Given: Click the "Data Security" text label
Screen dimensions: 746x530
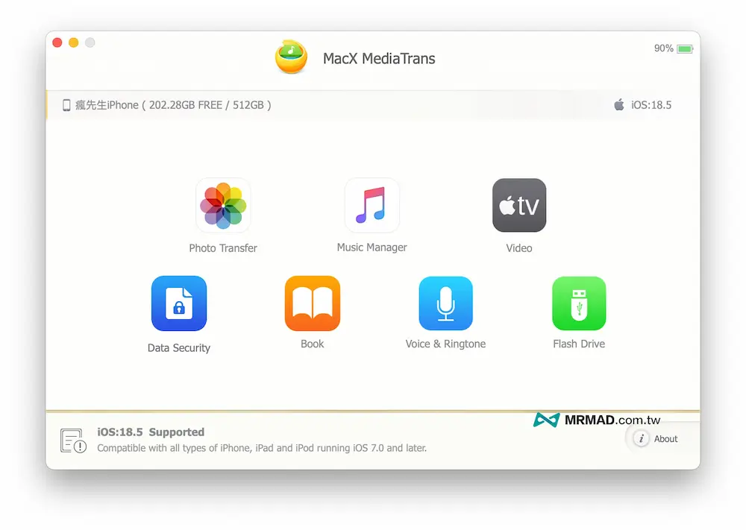Looking at the screenshot, I should tap(179, 347).
